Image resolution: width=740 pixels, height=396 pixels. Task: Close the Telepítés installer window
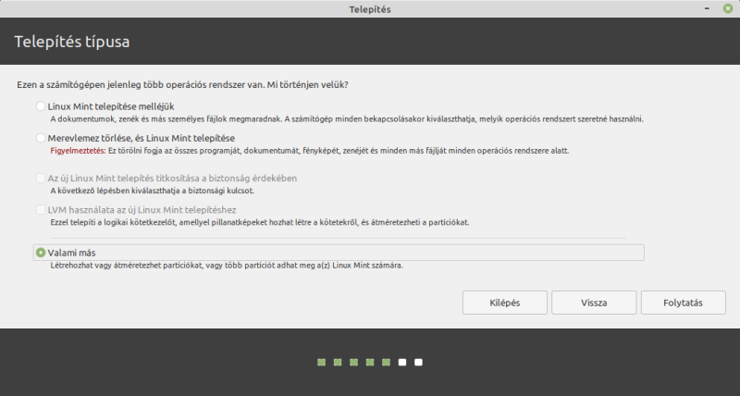click(728, 9)
